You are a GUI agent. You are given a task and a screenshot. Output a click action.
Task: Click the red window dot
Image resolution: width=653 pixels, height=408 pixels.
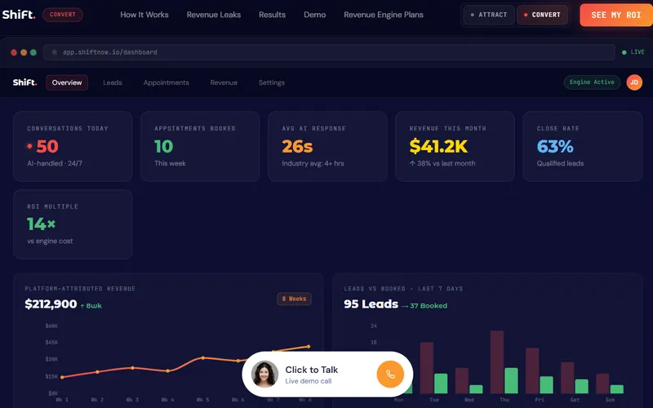14,52
